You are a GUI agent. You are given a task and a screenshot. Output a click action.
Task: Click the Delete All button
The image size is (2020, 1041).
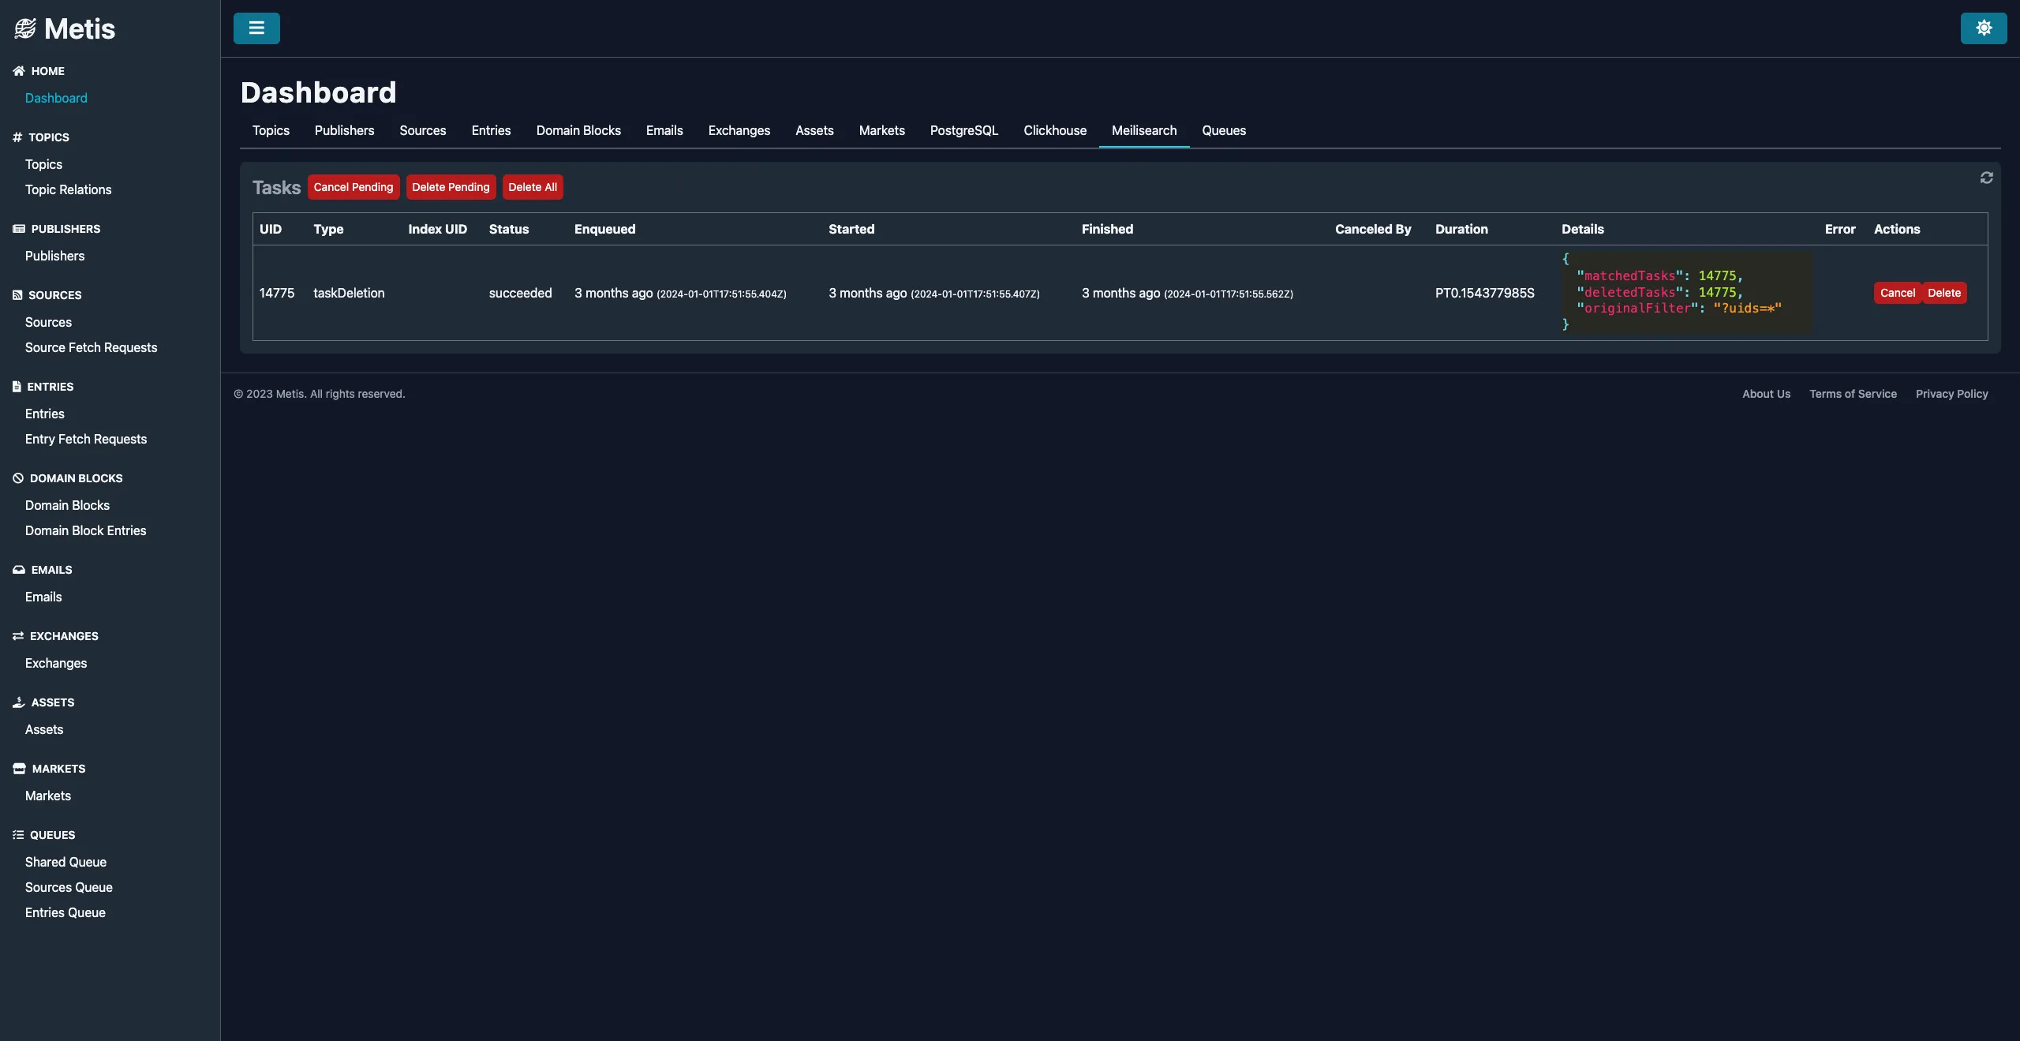532,186
